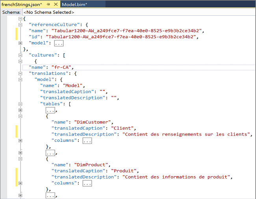Click the "translations" key
Screen dimensions: 256x199
pyautogui.click(x=48, y=74)
